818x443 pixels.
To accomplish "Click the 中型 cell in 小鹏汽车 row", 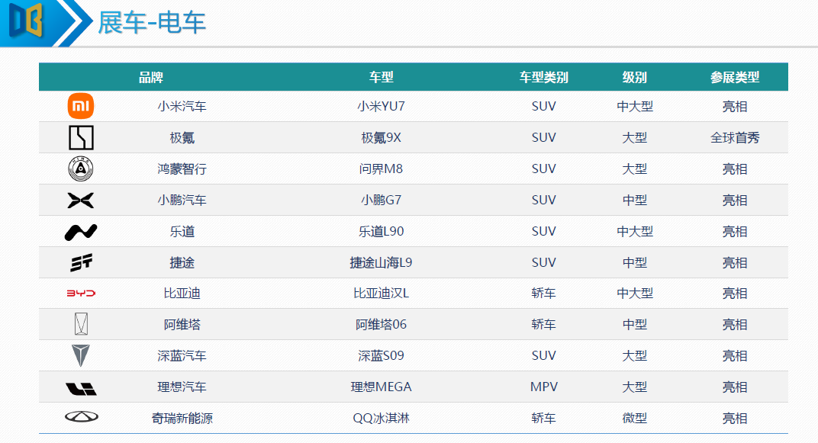I will (x=634, y=200).
